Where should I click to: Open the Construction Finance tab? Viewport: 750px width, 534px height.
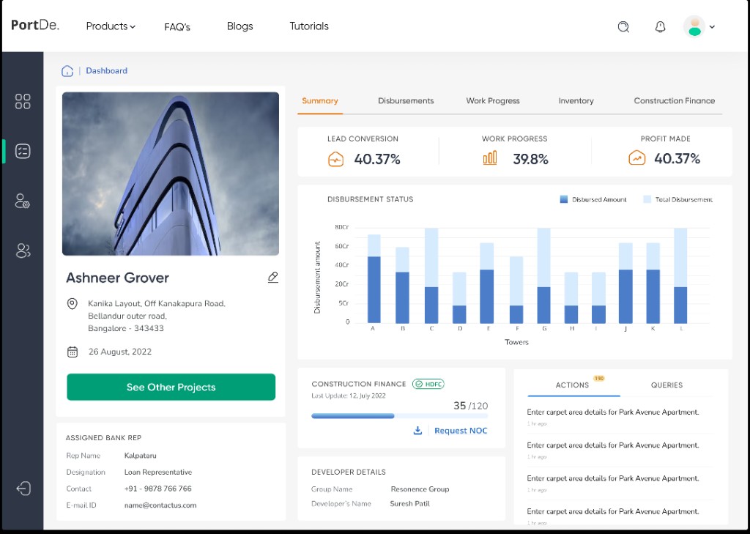click(675, 100)
